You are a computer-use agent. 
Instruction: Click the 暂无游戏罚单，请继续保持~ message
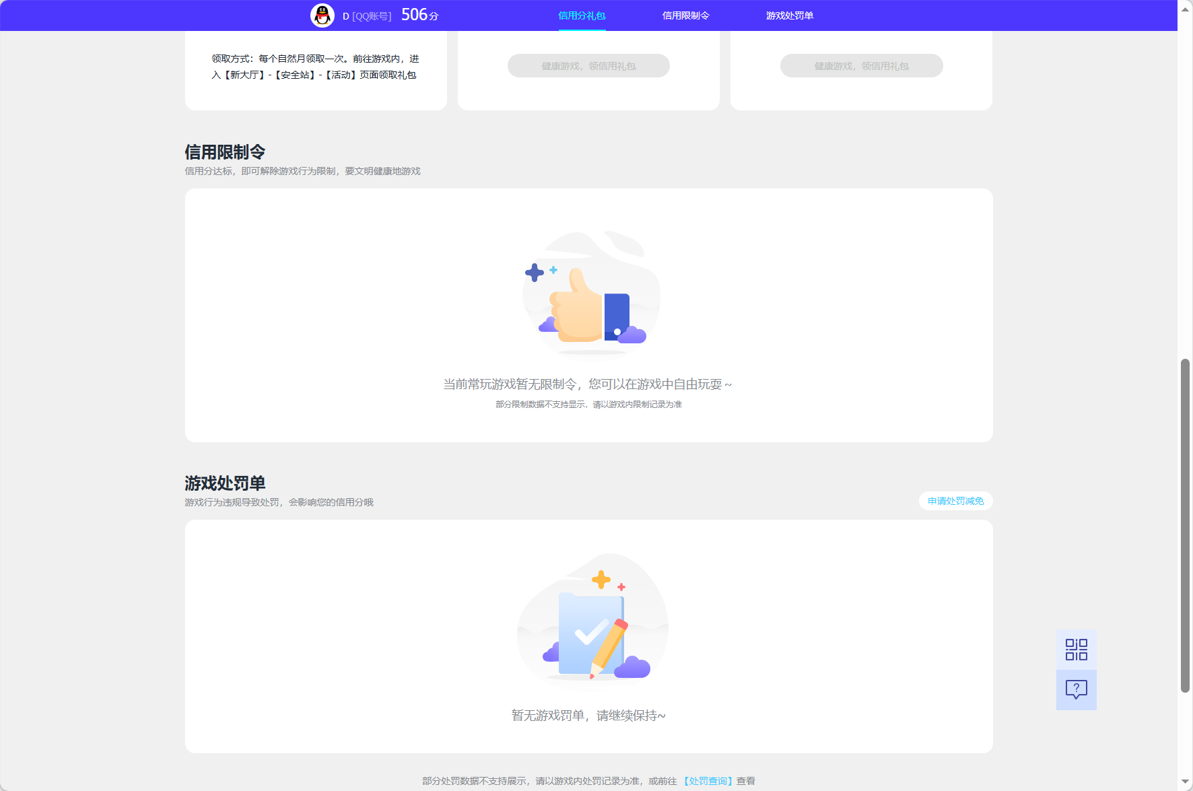pyautogui.click(x=588, y=716)
